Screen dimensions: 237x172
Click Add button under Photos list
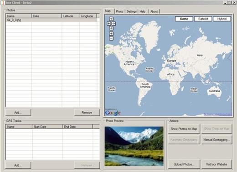point(18,113)
